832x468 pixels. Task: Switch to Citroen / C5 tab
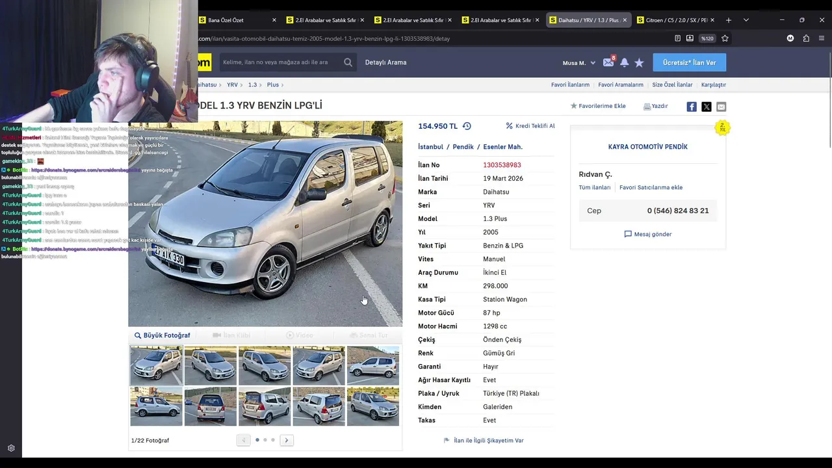676,20
